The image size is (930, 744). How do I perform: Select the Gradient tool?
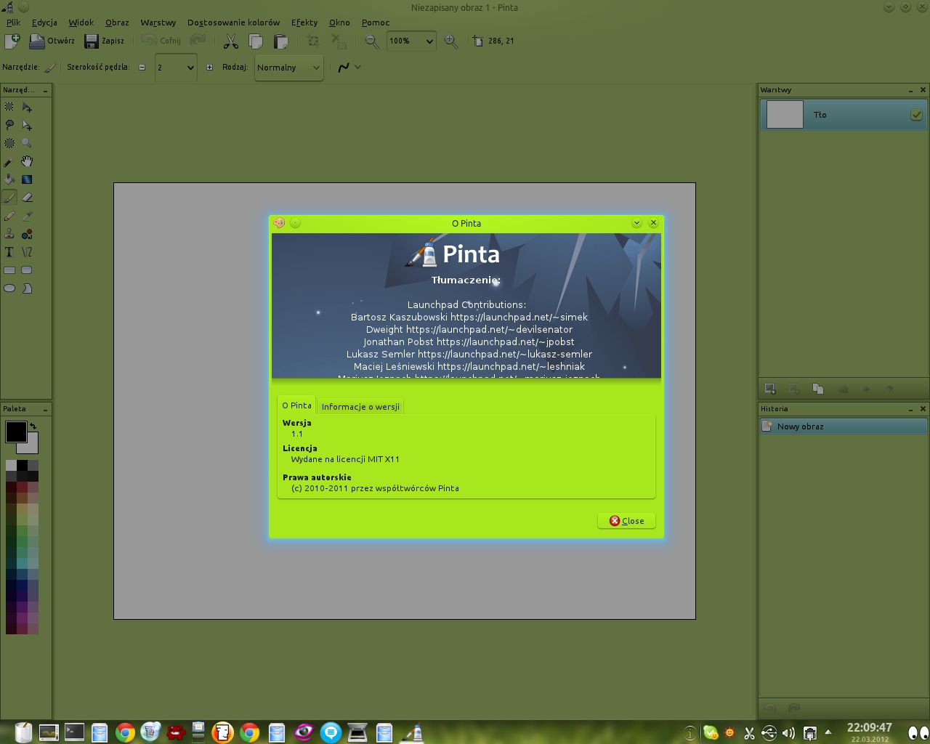click(27, 179)
